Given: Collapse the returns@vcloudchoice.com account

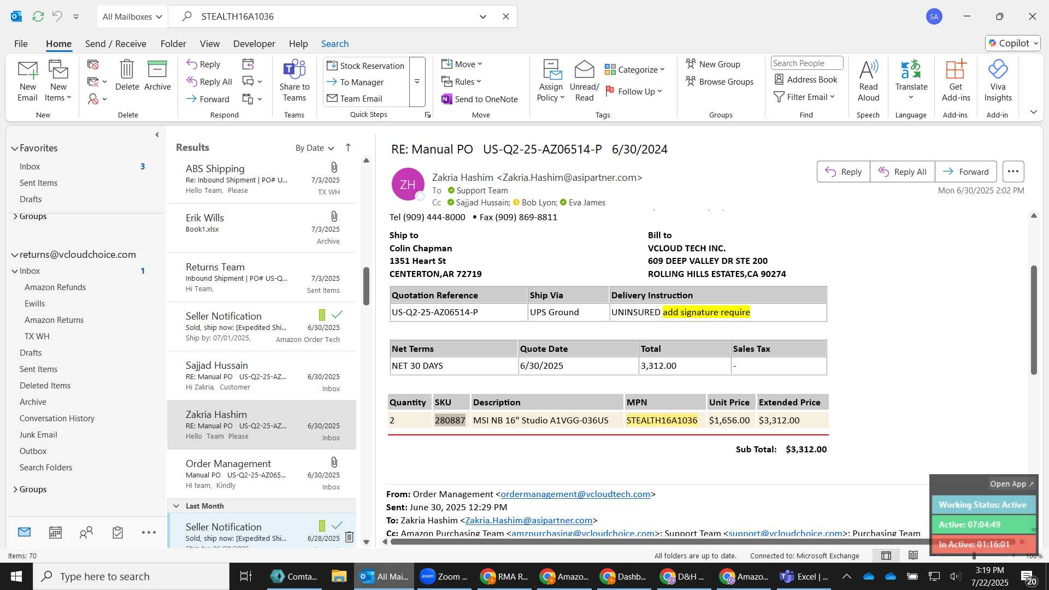Looking at the screenshot, I should pyautogui.click(x=14, y=255).
